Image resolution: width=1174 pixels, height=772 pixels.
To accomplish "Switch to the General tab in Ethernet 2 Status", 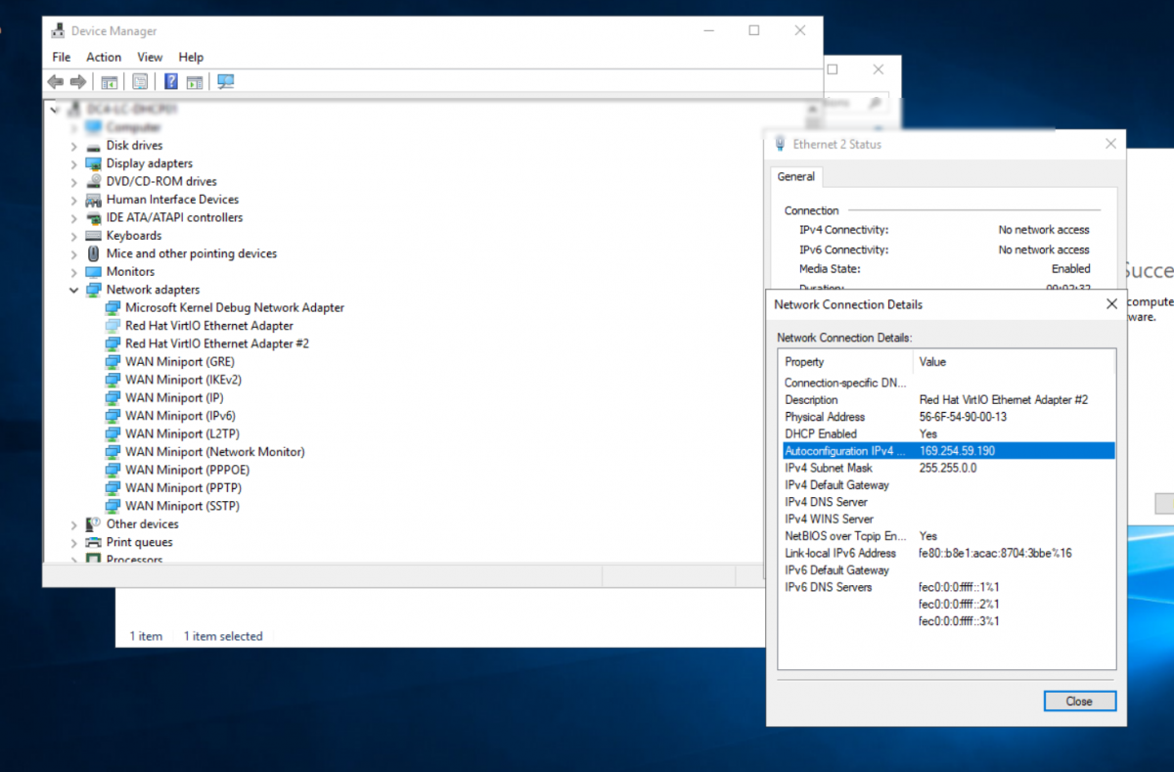I will click(x=796, y=177).
